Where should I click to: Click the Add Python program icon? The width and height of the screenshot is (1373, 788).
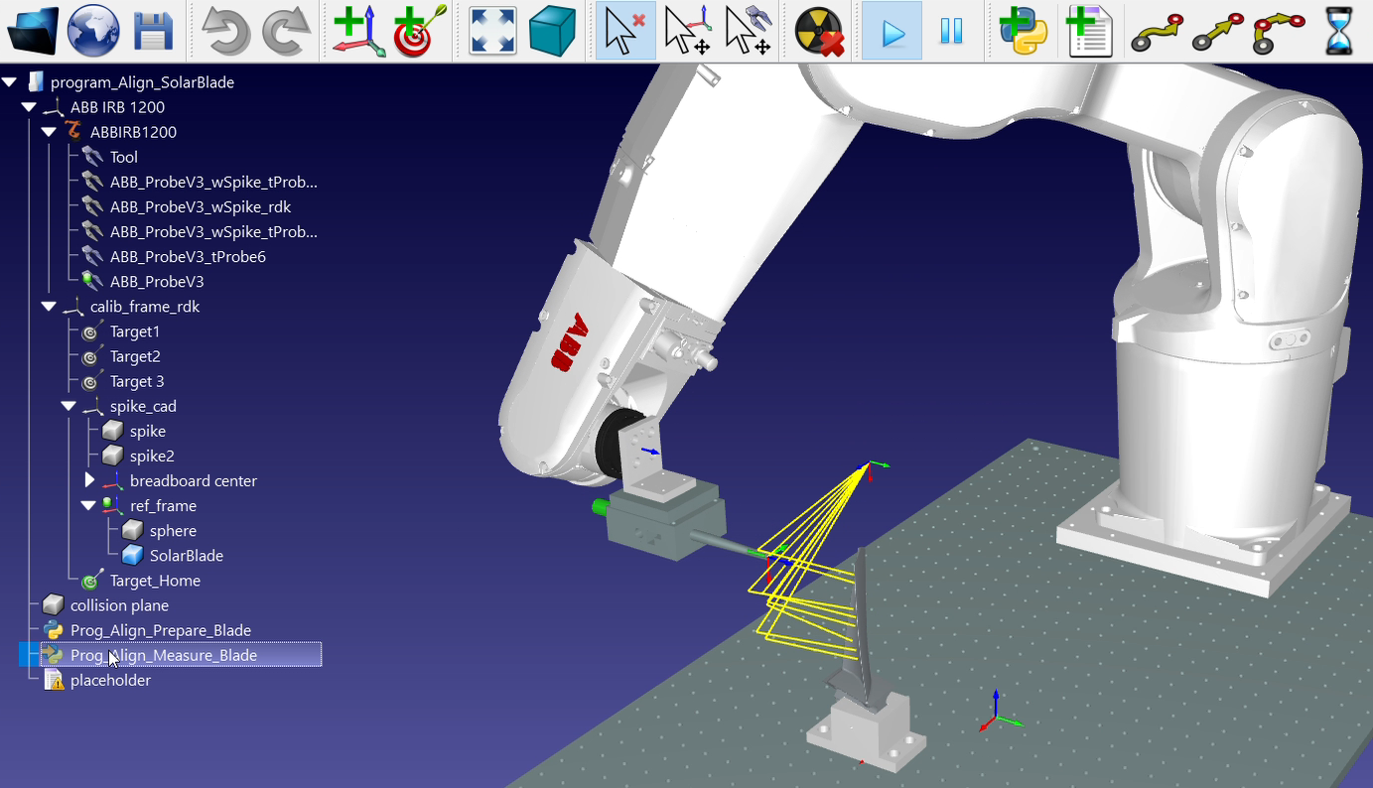(1024, 32)
